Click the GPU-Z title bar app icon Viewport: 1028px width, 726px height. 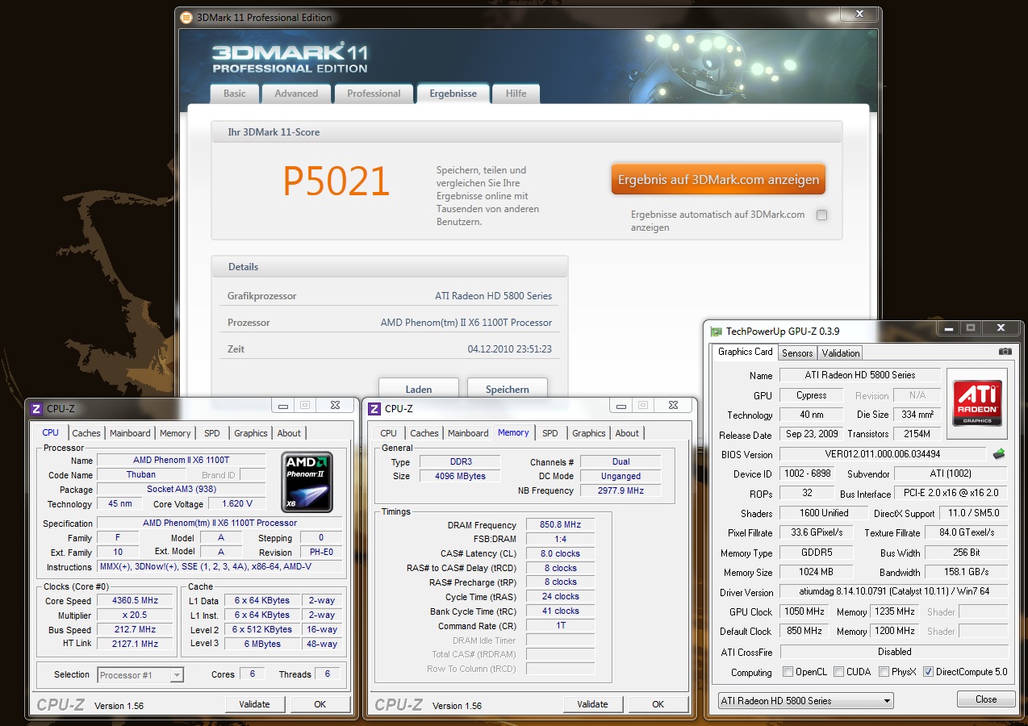pos(716,332)
